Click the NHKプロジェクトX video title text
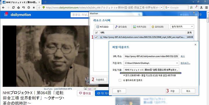This screenshot has height=105, width=209. pos(33,98)
